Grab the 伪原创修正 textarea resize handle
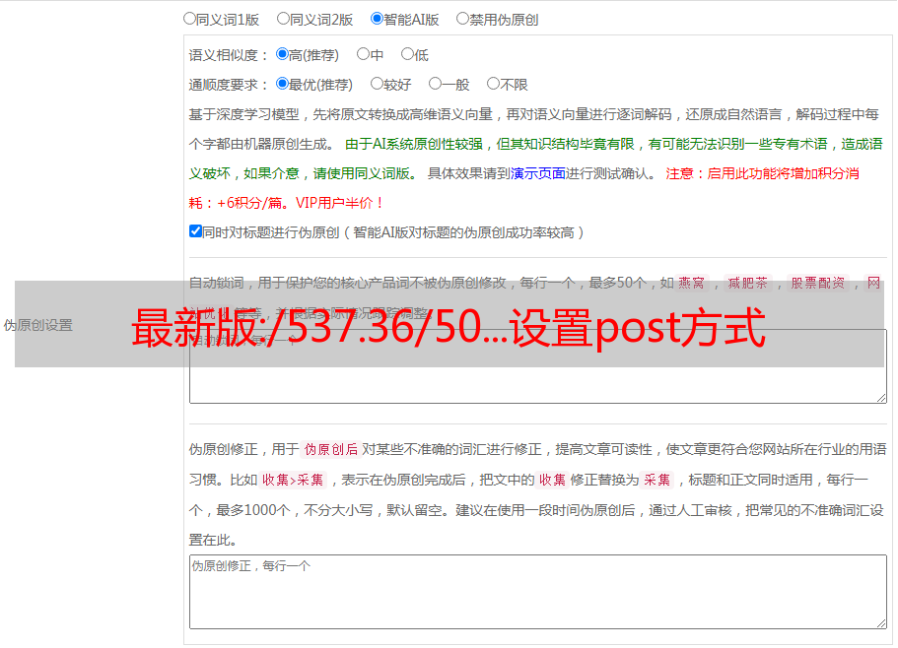 pos(881,623)
